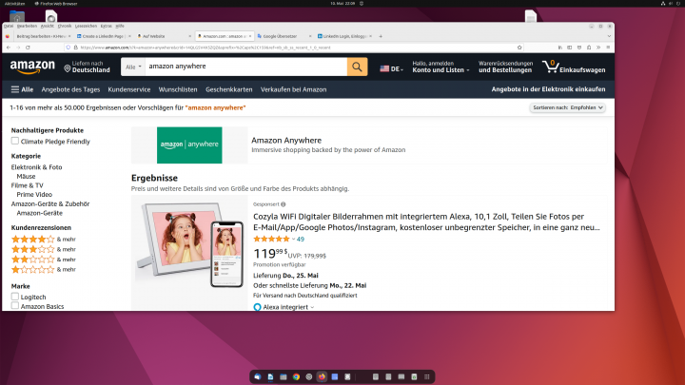Click the 49 reviews count link
The image size is (685, 385).
point(301,240)
